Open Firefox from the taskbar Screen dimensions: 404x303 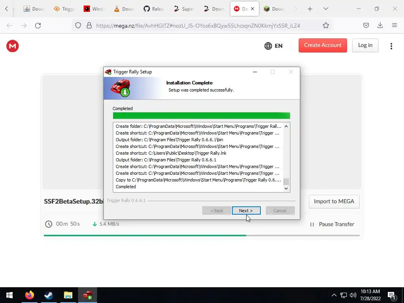tap(29, 295)
